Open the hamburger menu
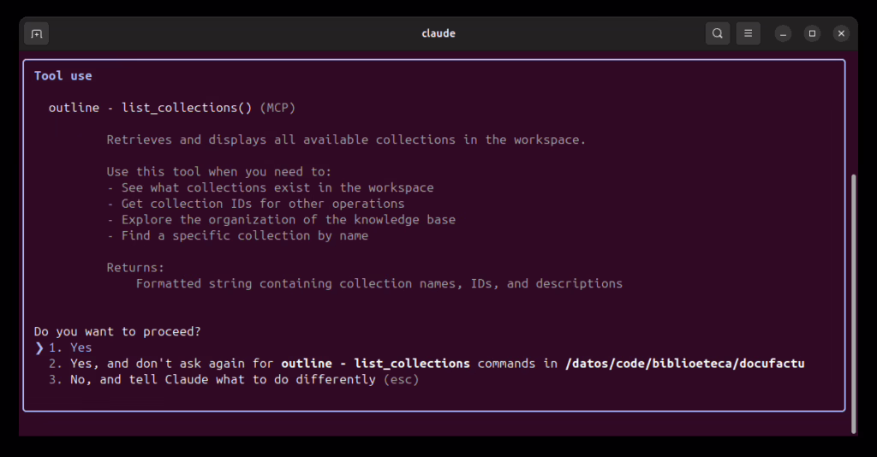The width and height of the screenshot is (877, 457). click(x=748, y=34)
